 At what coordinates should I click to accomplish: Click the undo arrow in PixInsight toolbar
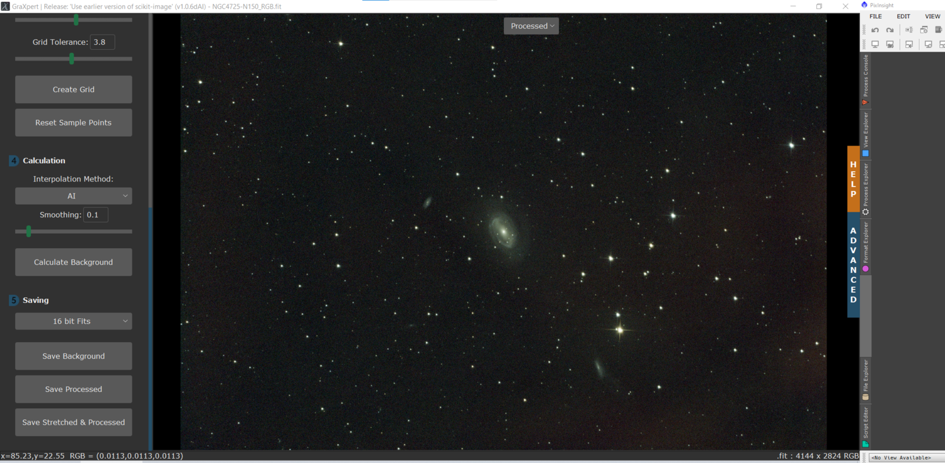click(875, 30)
